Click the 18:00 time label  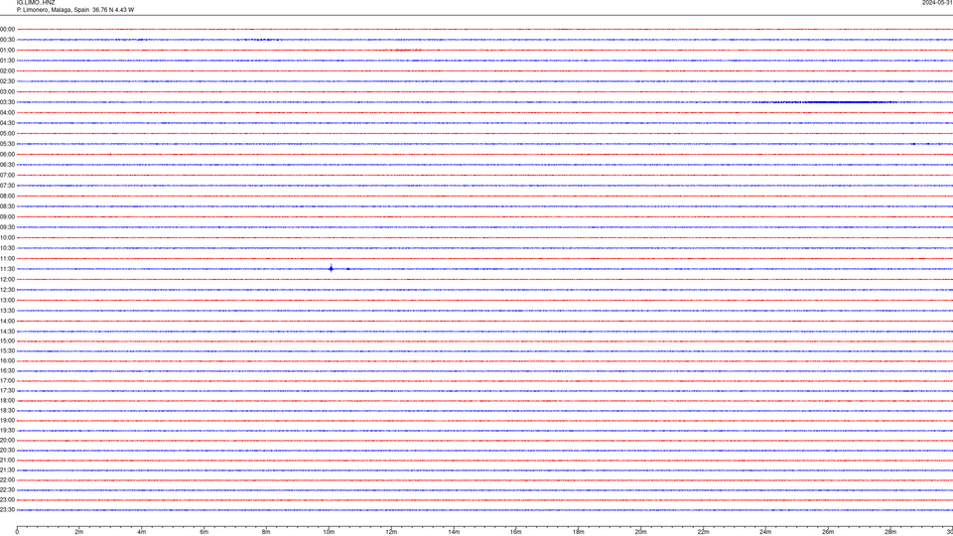[x=7, y=400]
